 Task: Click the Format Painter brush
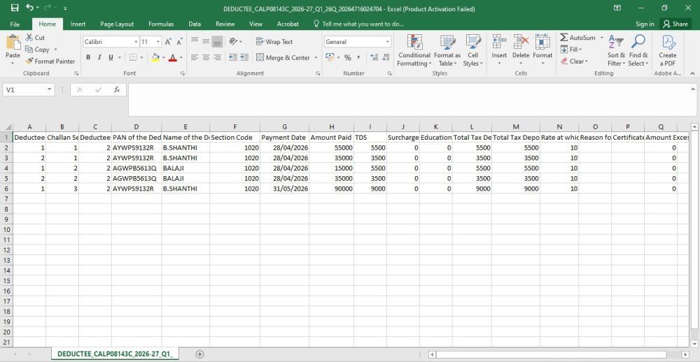coord(29,61)
